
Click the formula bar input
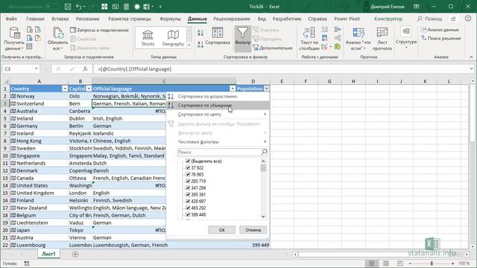click(x=282, y=69)
